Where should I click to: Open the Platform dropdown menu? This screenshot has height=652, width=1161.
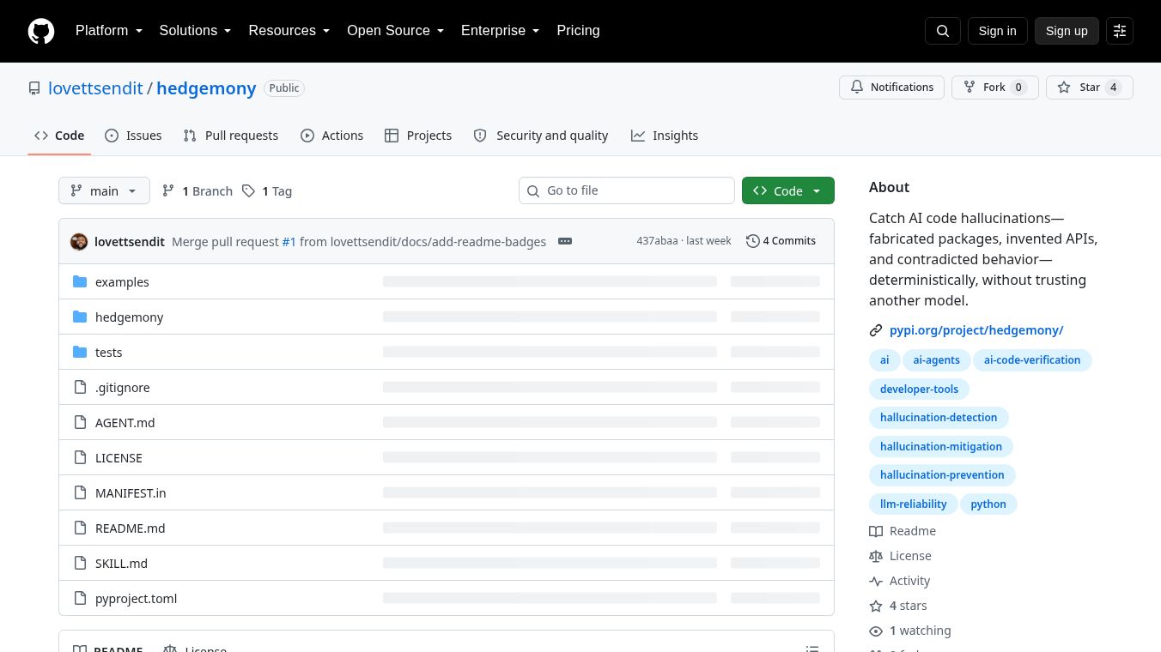coord(109,31)
